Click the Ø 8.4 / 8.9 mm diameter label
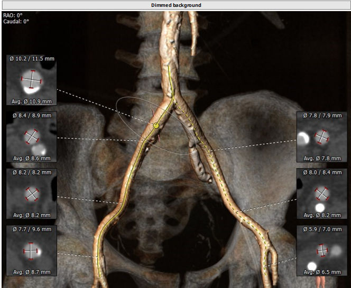The width and height of the screenshot is (351, 288). tap(31, 115)
